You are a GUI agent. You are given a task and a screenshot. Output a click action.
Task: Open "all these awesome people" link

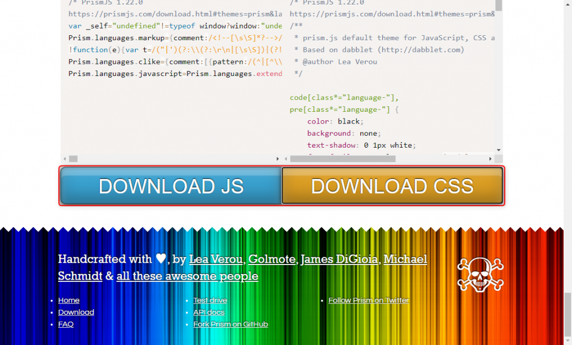click(x=187, y=276)
